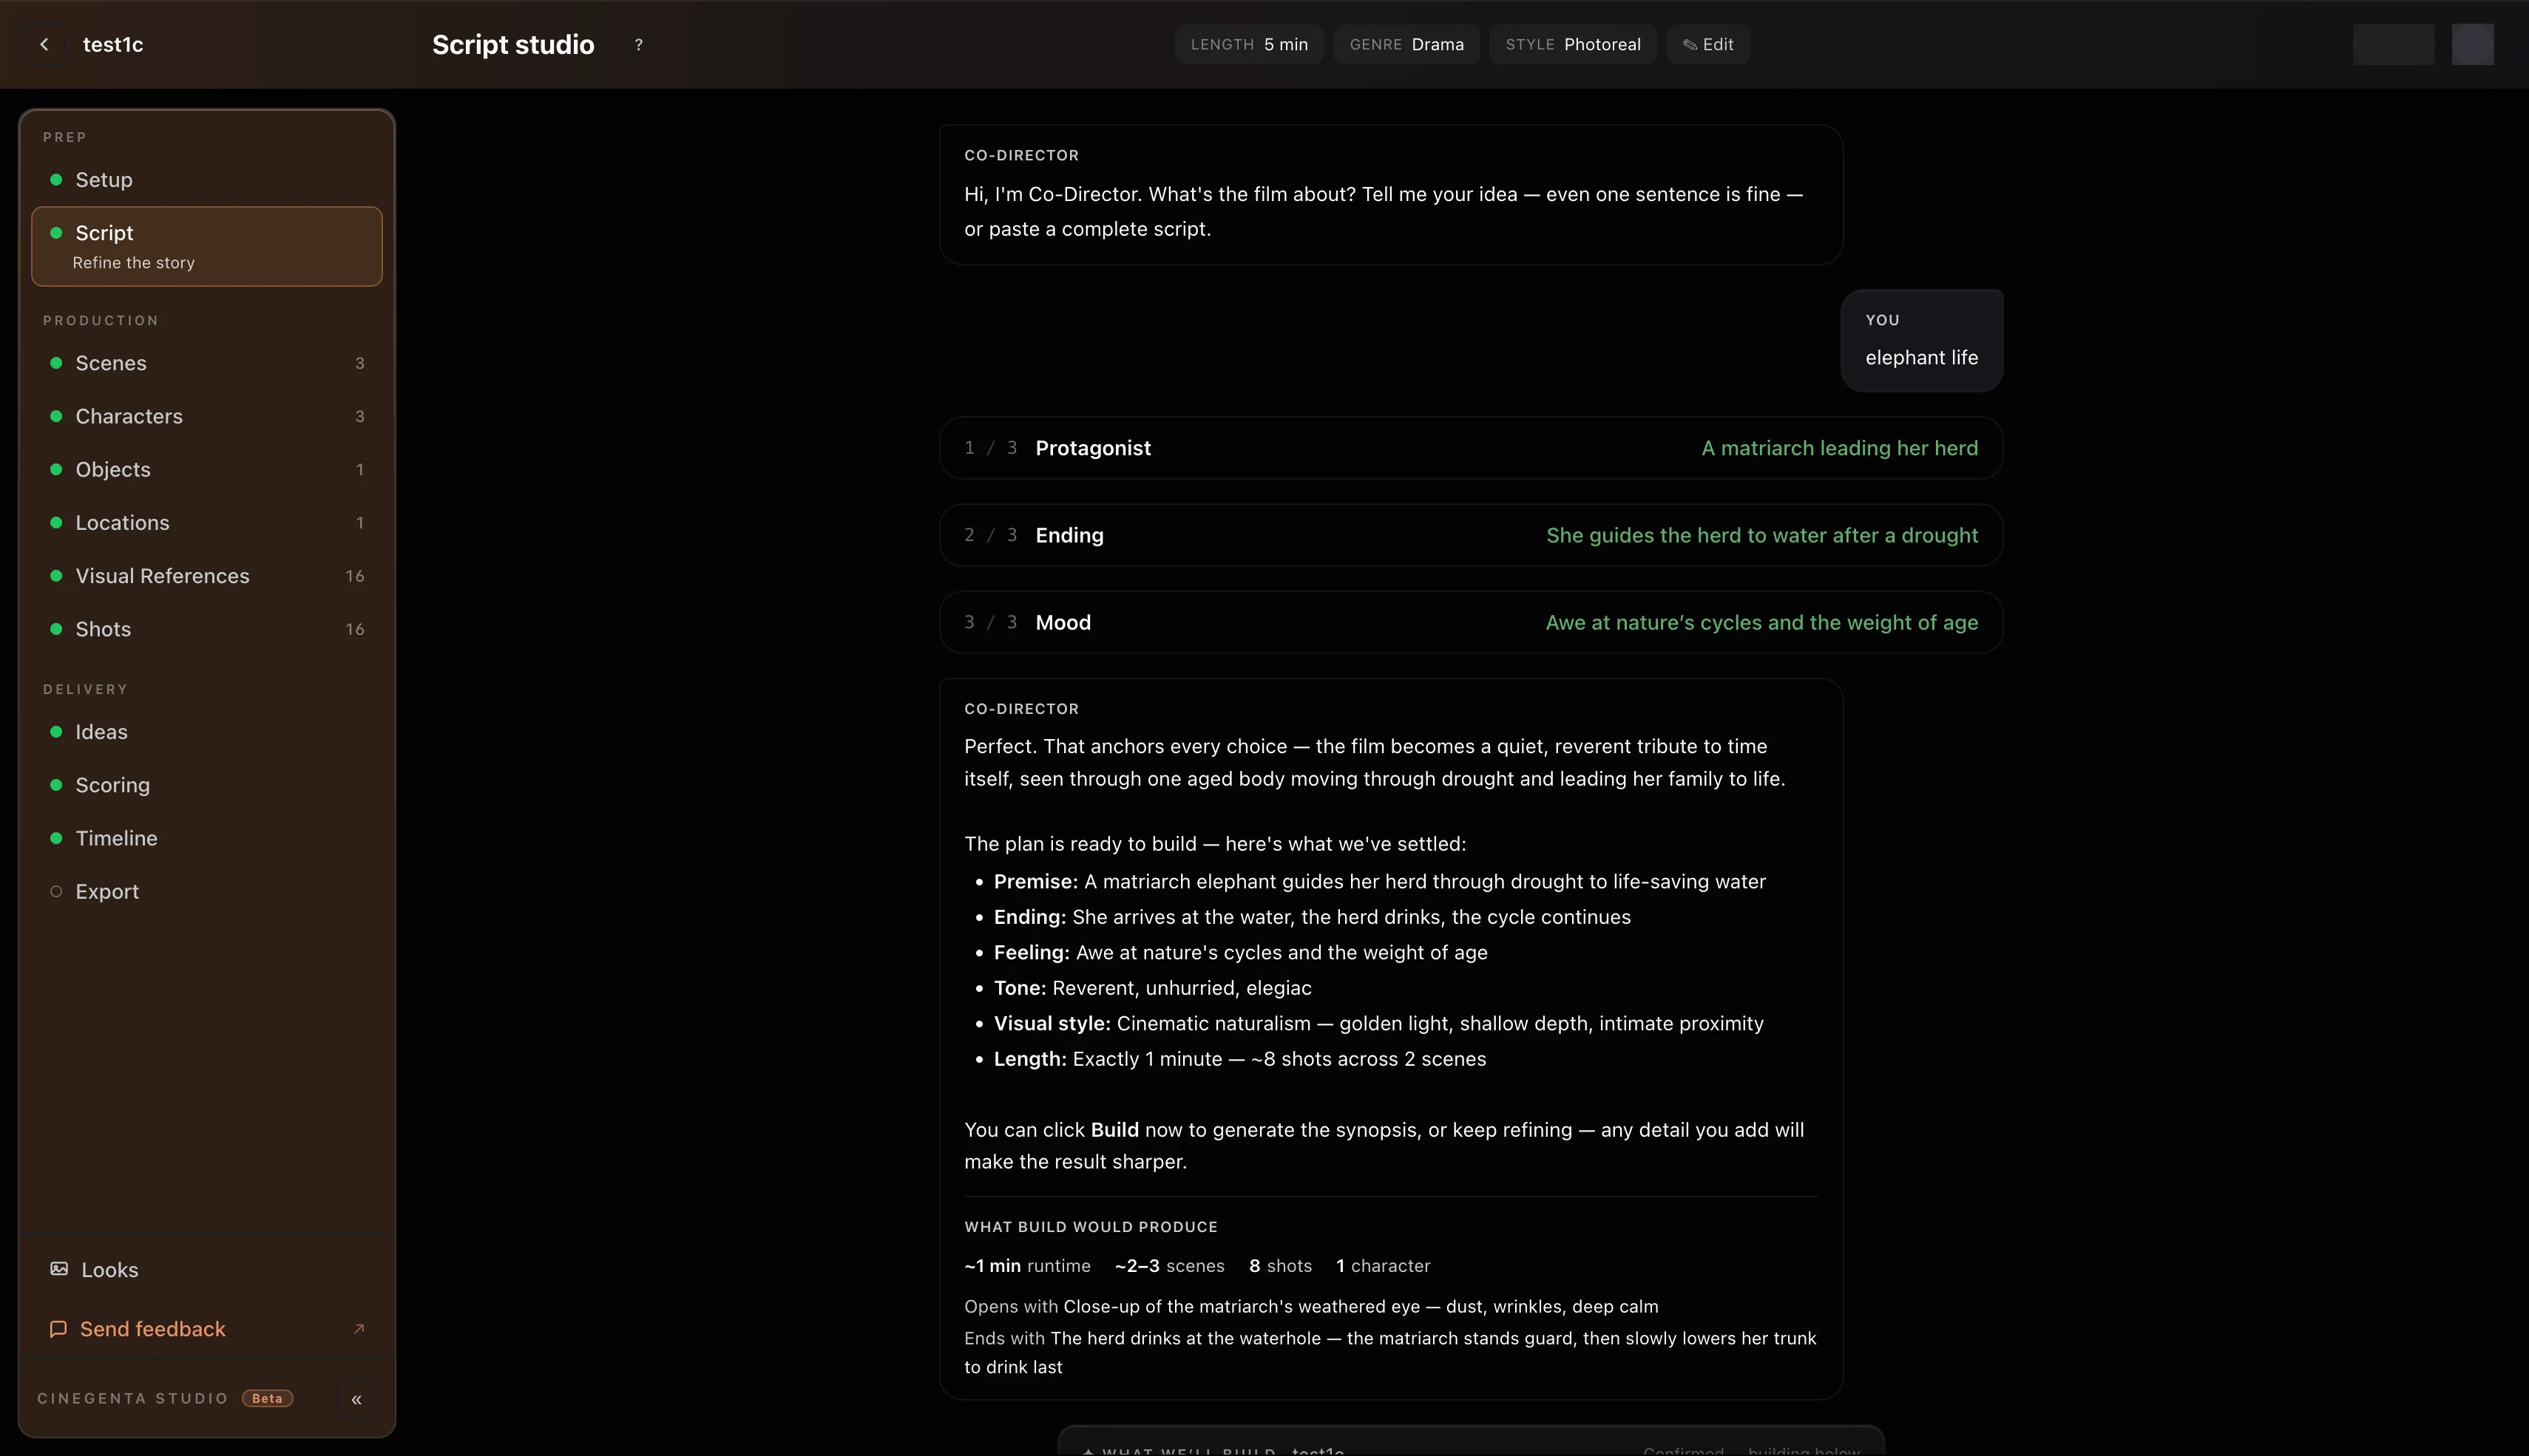
Task: Click the Length bullet line
Action: pos(1239,1059)
